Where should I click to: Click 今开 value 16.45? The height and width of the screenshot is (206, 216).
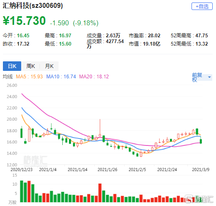pyautogui.click(x=23, y=36)
